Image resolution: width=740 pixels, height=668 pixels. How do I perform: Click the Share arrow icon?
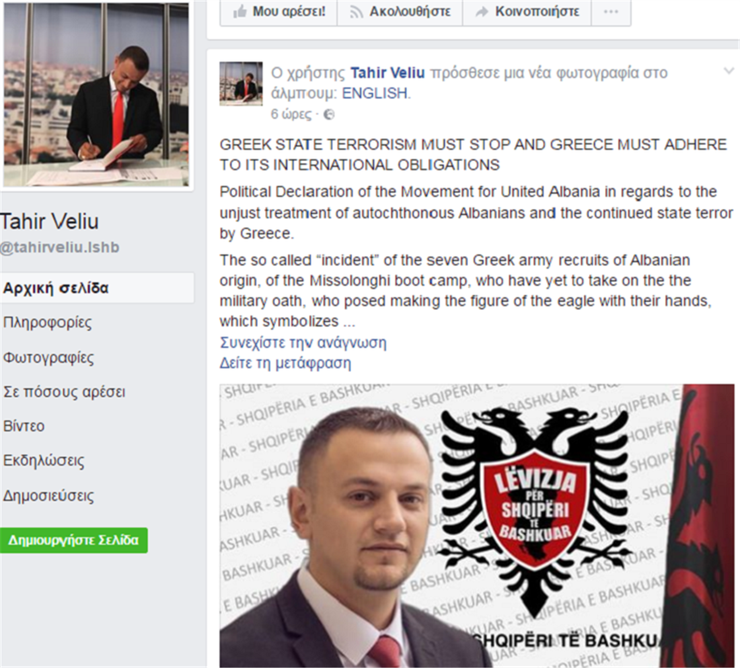click(482, 12)
